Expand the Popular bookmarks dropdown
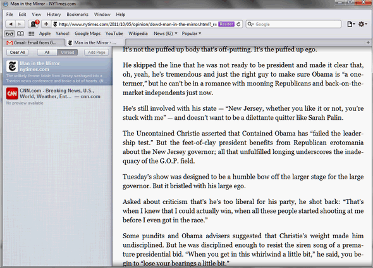373x268 pixels. pos(192,34)
